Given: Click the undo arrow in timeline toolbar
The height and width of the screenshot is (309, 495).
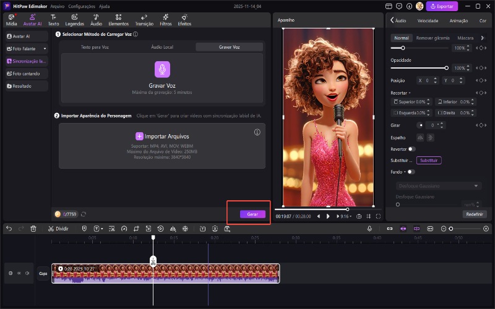Looking at the screenshot, I should click(9, 229).
